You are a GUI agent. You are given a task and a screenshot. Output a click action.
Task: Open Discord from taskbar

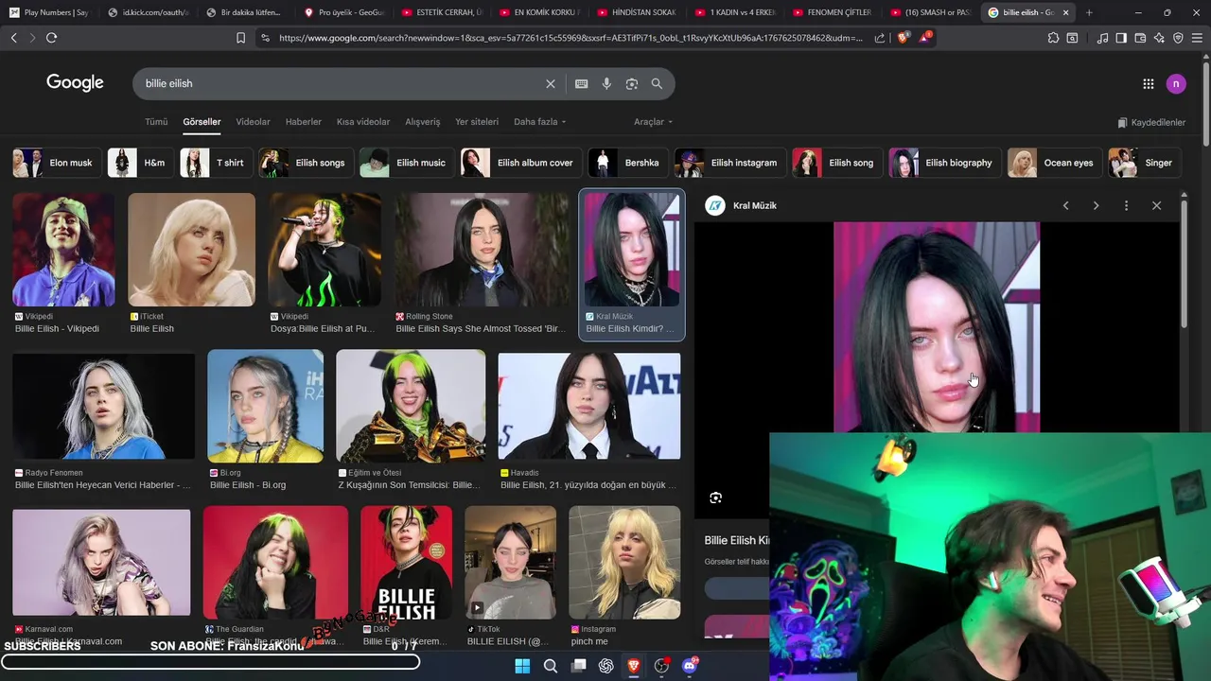point(690,666)
